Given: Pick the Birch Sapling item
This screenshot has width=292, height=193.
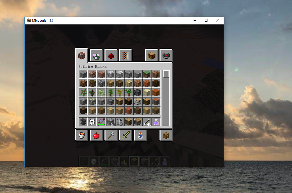Looking at the screenshot, I should click(101, 93).
